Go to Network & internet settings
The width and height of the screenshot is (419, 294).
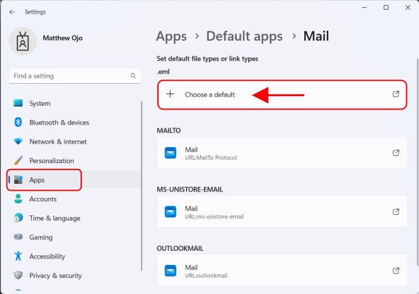(75, 141)
